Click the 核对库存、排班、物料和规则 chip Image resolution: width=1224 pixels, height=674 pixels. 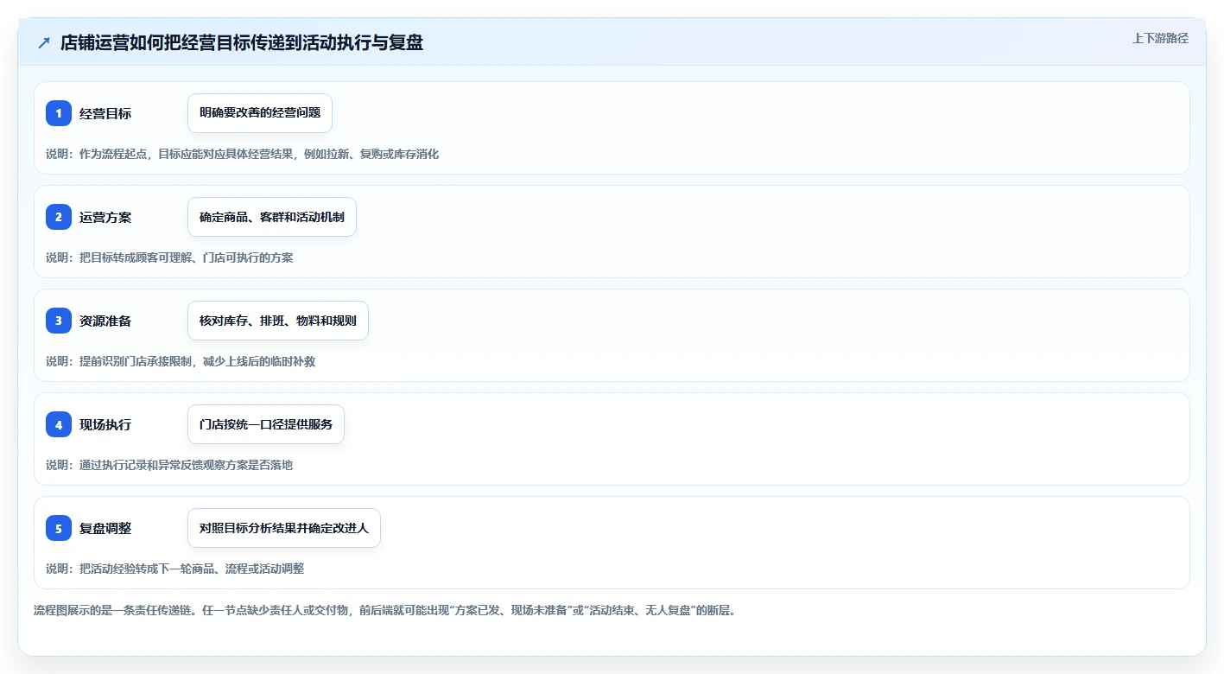[x=278, y=321]
